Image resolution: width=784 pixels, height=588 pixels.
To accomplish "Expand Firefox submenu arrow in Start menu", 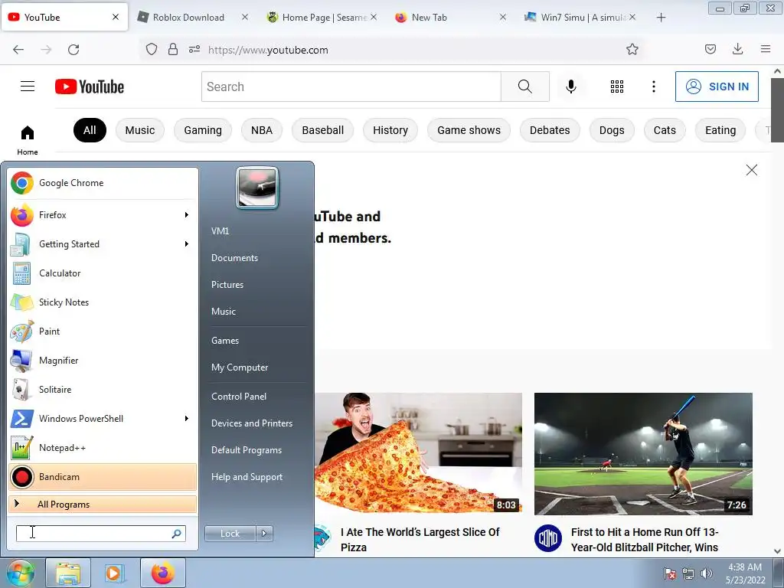I will tap(187, 215).
